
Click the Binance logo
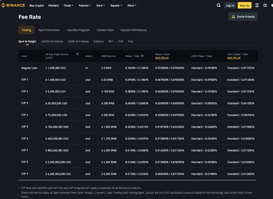(x=13, y=5)
